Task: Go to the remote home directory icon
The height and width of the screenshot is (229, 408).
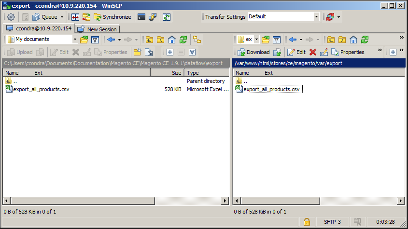Action: click(x=353, y=40)
